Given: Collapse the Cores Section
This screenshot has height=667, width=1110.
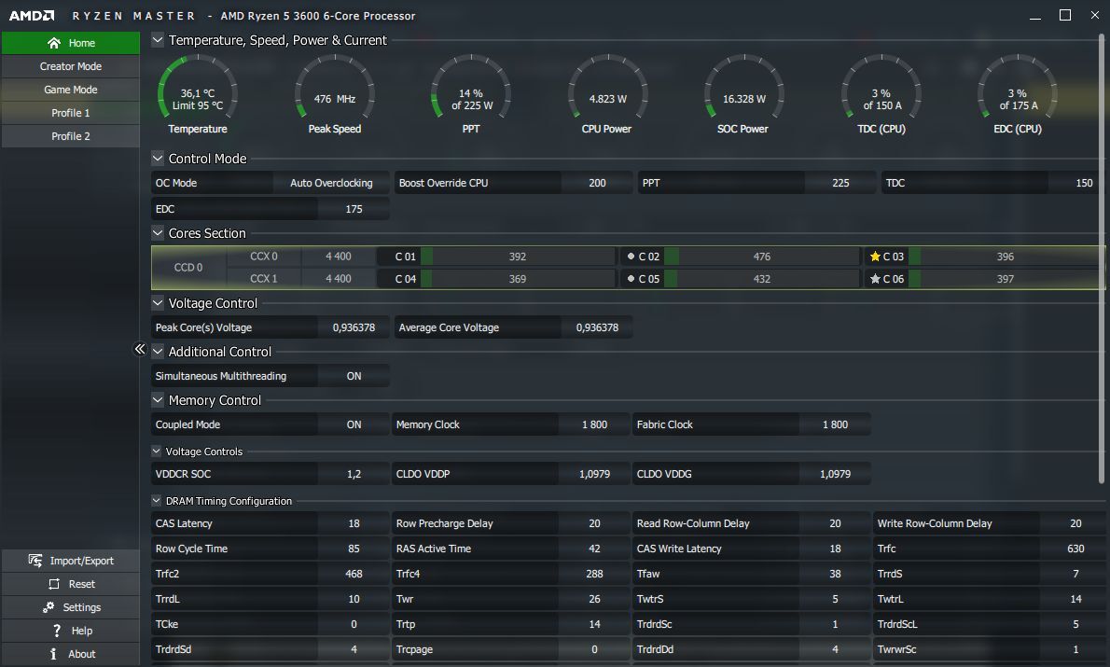Looking at the screenshot, I should pyautogui.click(x=158, y=233).
